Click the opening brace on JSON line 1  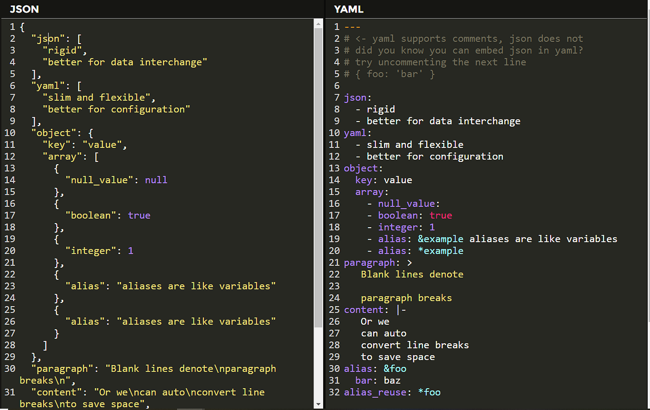[x=22, y=27]
